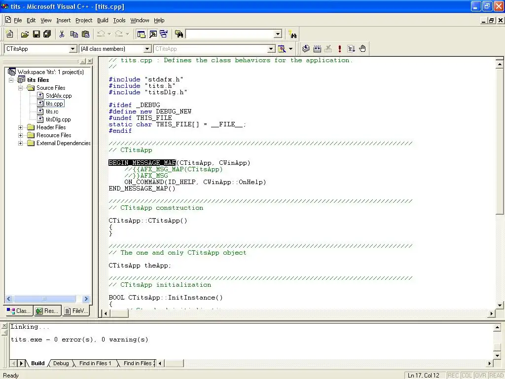Open the Help menu
The height and width of the screenshot is (379, 505).
(159, 20)
